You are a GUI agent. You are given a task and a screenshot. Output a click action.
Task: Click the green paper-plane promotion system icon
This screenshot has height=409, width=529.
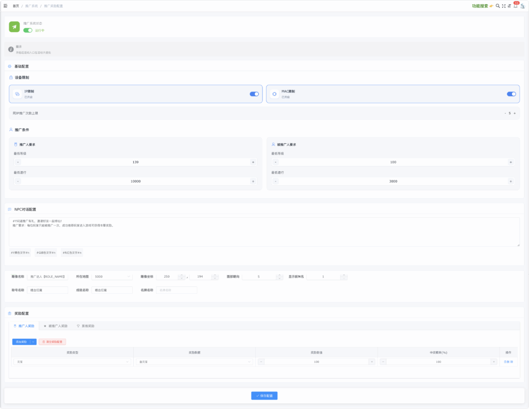point(14,26)
